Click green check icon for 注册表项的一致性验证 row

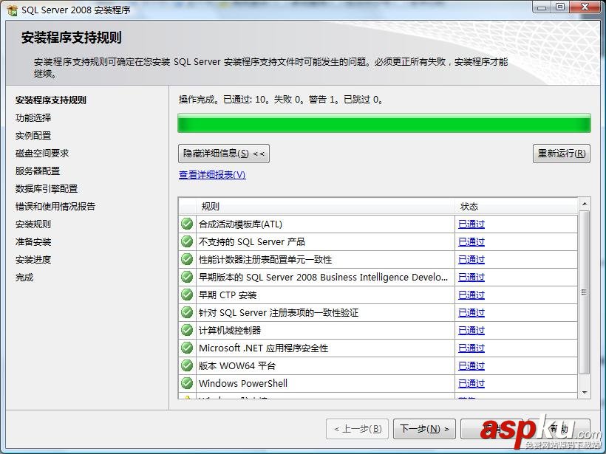(187, 312)
